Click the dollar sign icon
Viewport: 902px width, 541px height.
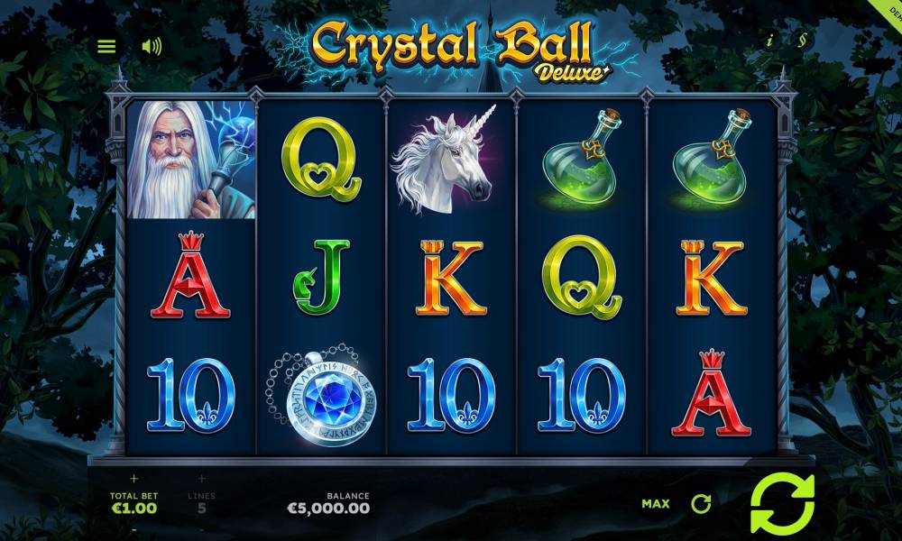click(x=802, y=41)
